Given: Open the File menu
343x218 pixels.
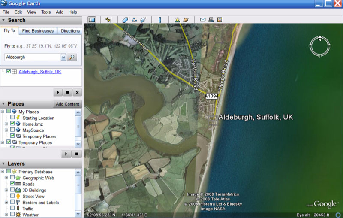Looking at the screenshot, I should [6, 12].
